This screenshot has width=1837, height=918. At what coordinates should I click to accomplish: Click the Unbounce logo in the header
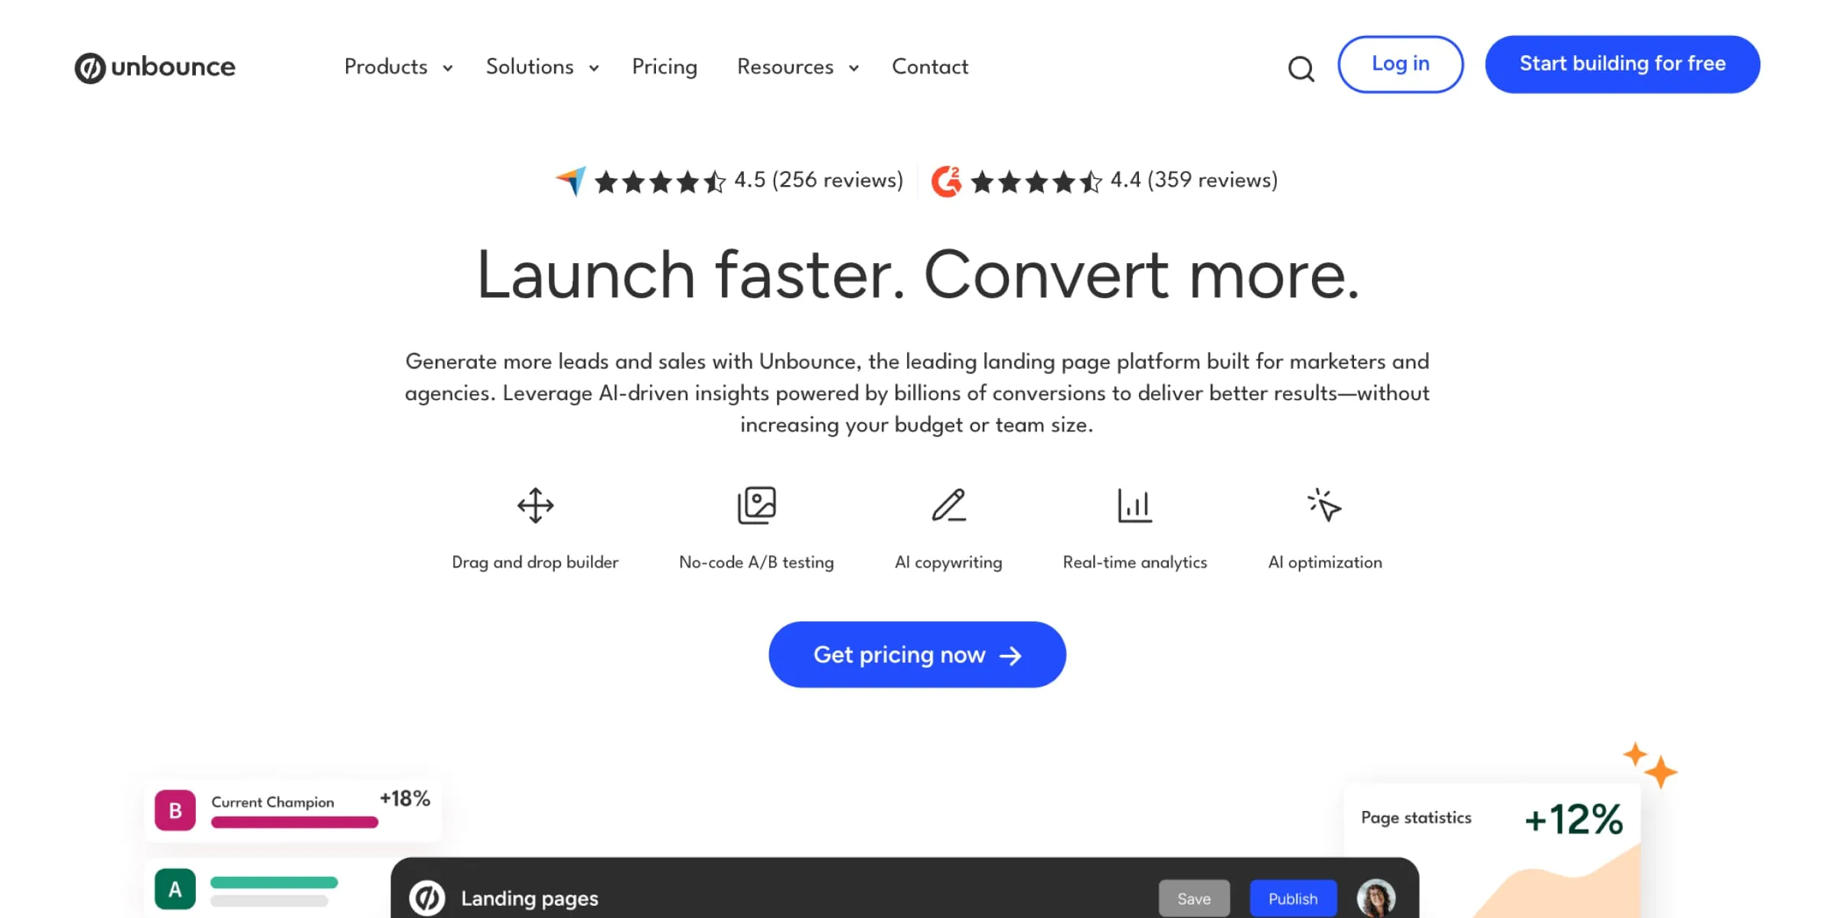coord(155,67)
